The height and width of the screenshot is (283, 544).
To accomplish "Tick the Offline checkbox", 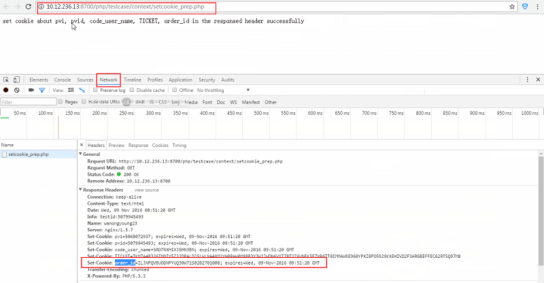I will click(175, 90).
